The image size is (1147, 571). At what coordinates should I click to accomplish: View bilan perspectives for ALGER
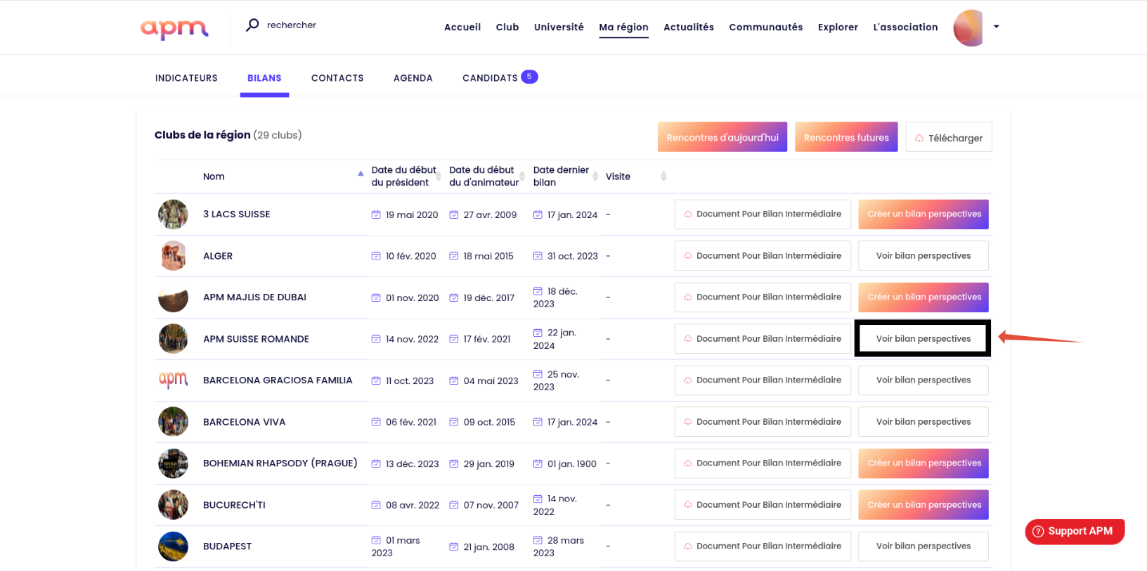pos(924,256)
